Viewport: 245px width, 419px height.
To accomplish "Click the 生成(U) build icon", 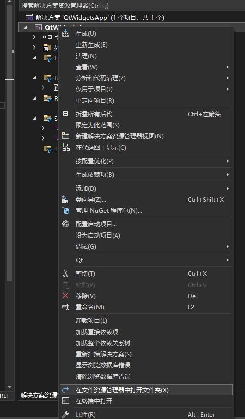I will click(x=66, y=33).
